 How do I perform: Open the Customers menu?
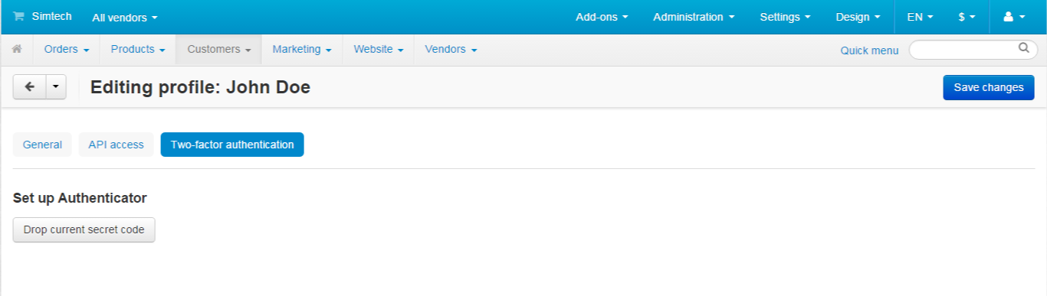click(x=219, y=49)
